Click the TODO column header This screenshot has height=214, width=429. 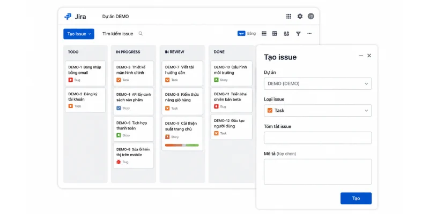pyautogui.click(x=73, y=52)
